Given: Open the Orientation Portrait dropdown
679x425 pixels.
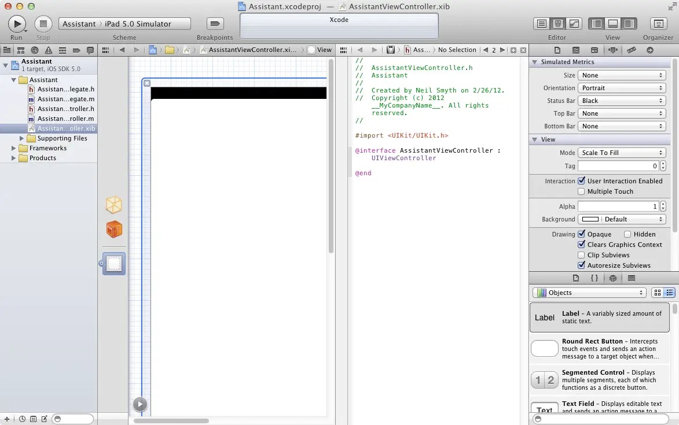Looking at the screenshot, I should pos(622,88).
